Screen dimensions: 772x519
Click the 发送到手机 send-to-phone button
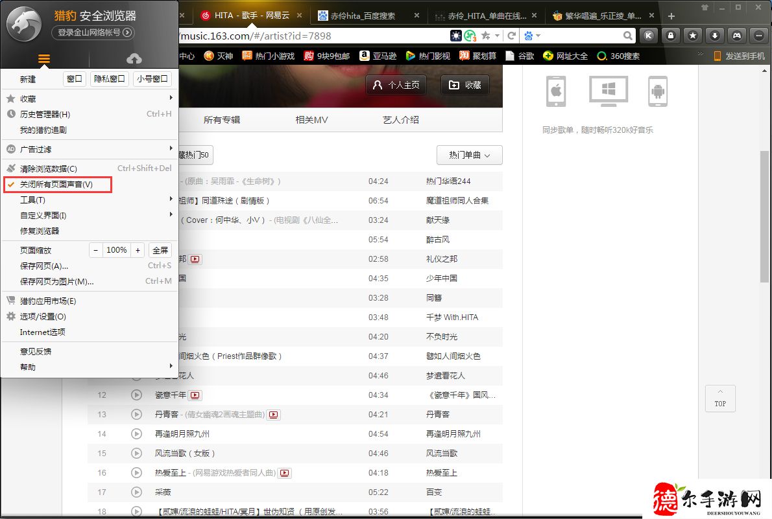740,56
